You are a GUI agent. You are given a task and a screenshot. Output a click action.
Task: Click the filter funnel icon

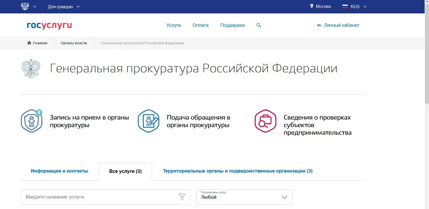pyautogui.click(x=182, y=197)
